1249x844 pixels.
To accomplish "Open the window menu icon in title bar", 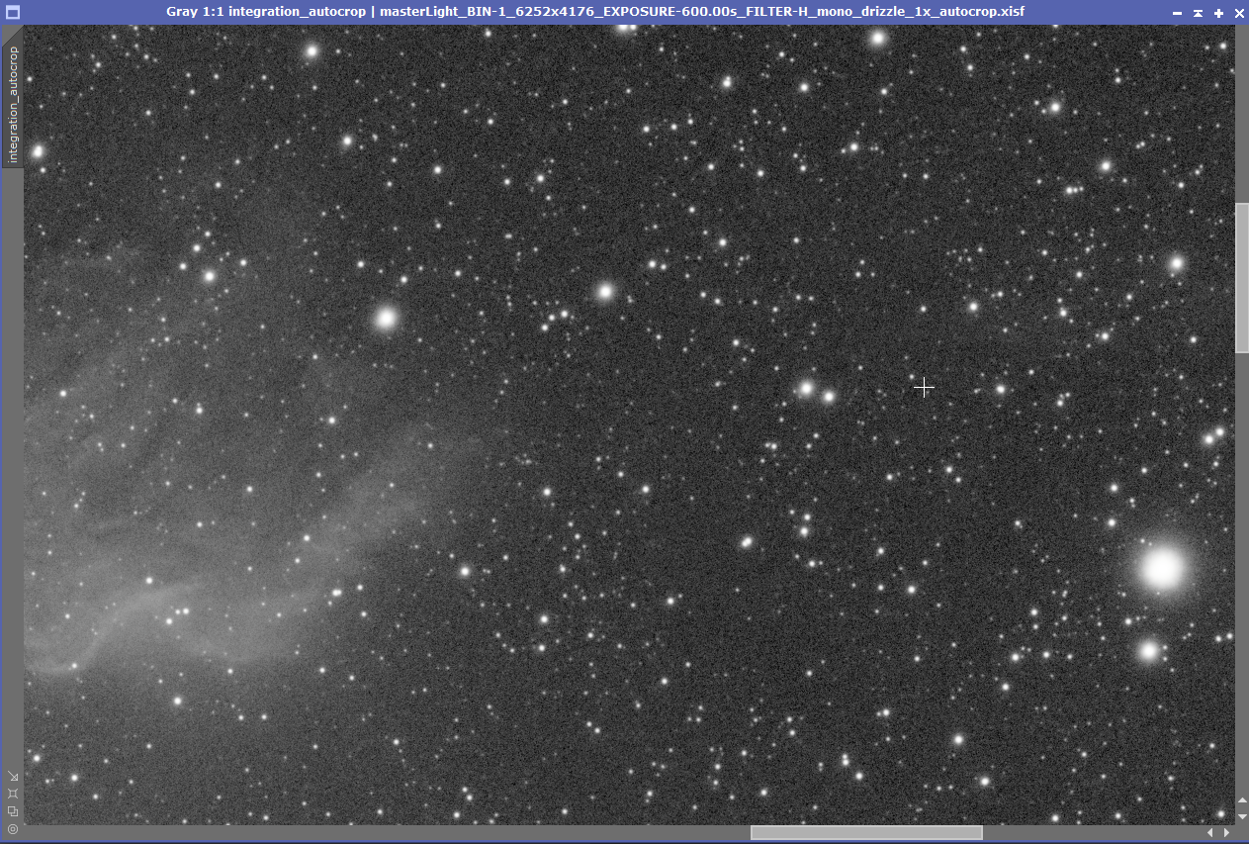I will pos(13,12).
